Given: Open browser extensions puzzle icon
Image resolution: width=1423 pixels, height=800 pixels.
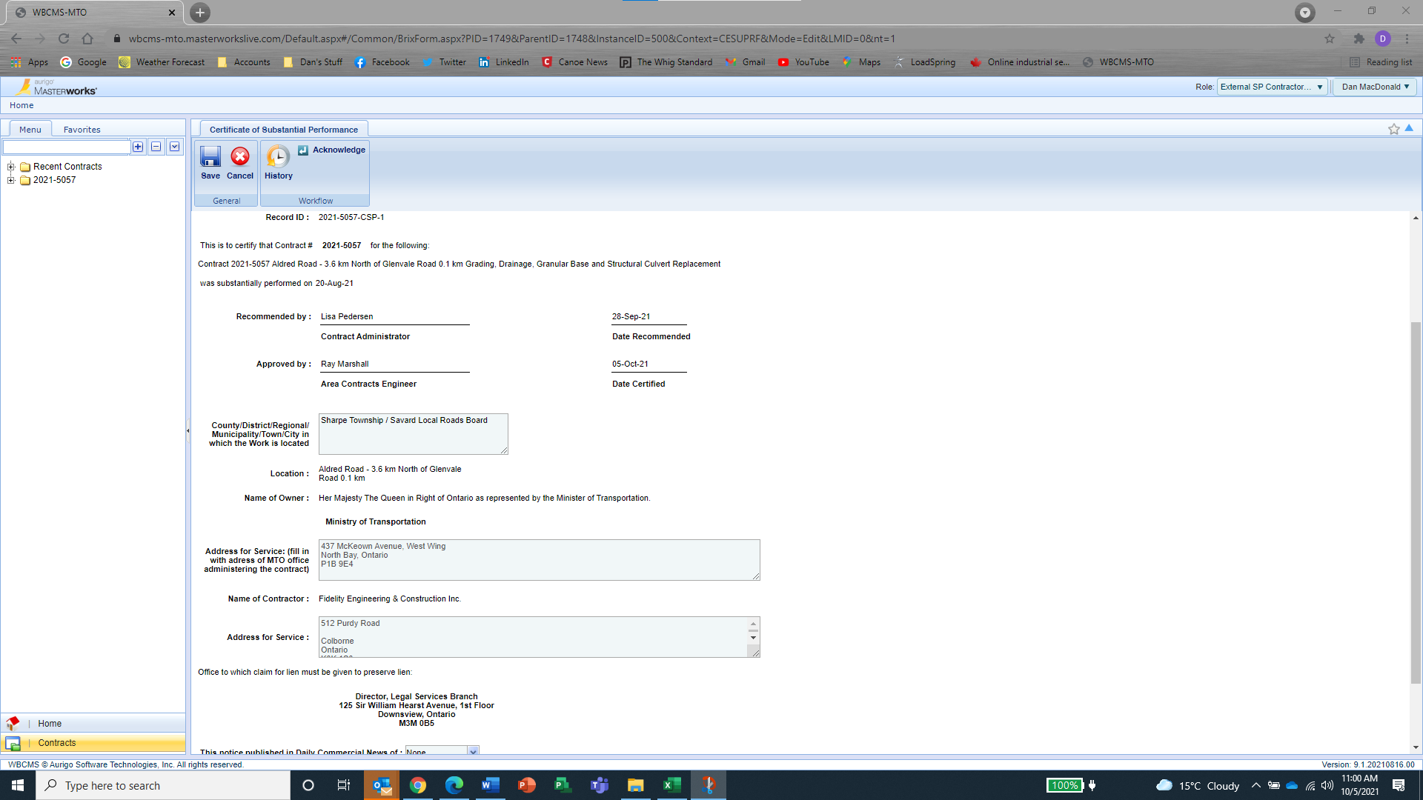Looking at the screenshot, I should 1359,39.
